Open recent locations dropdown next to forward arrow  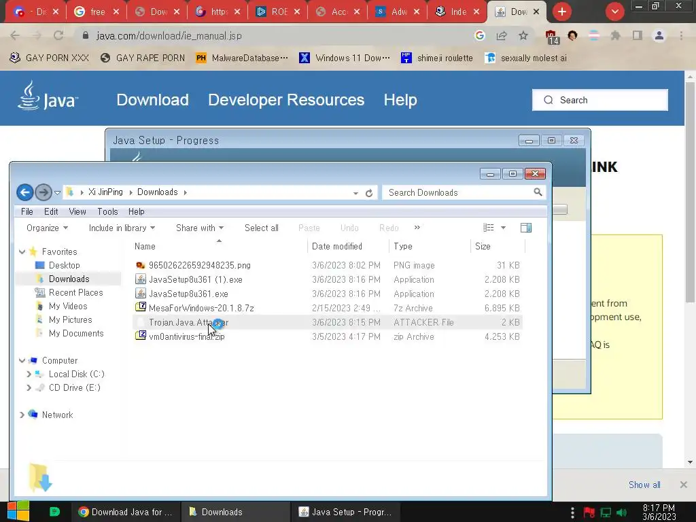(x=57, y=192)
